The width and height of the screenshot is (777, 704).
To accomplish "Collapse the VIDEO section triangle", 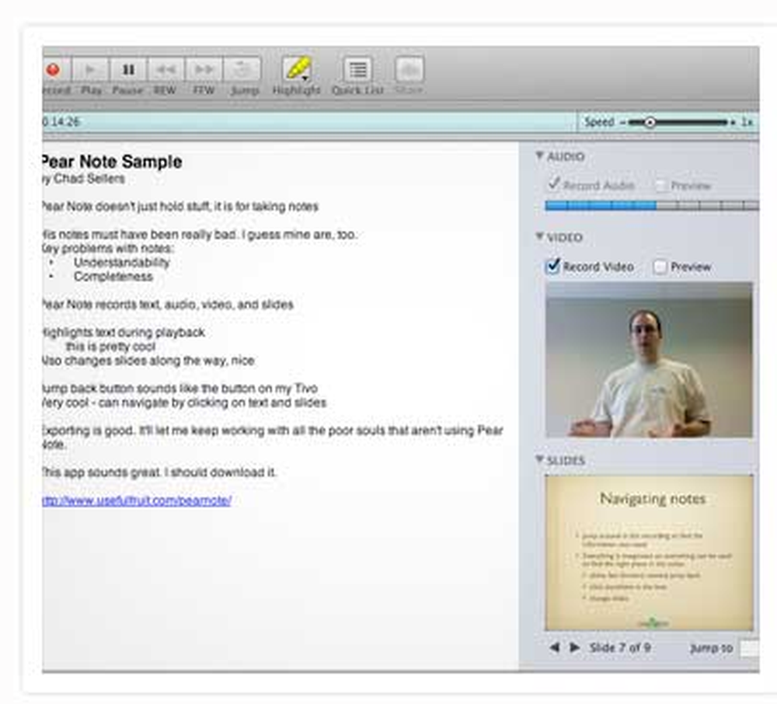I will tap(540, 236).
